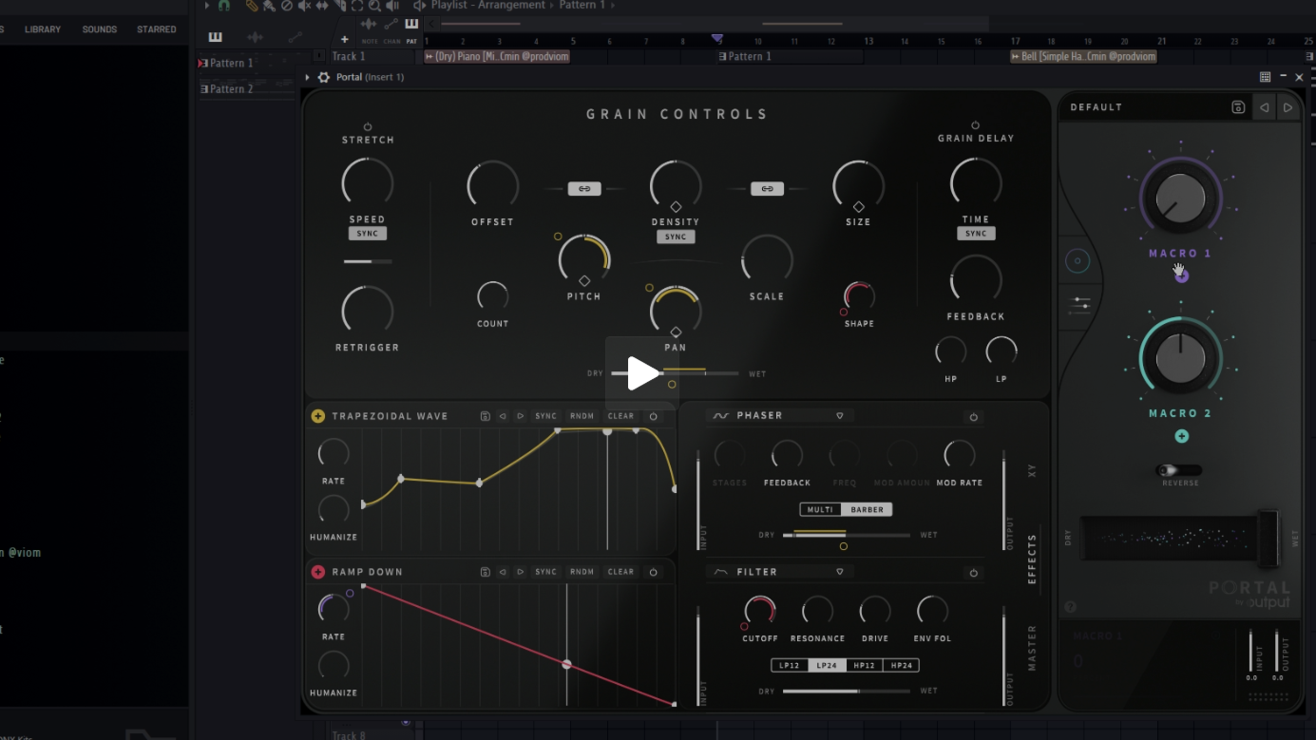1316x740 pixels.
Task: Click the plus icon beside Trapezoidal Wave
Action: click(x=318, y=416)
